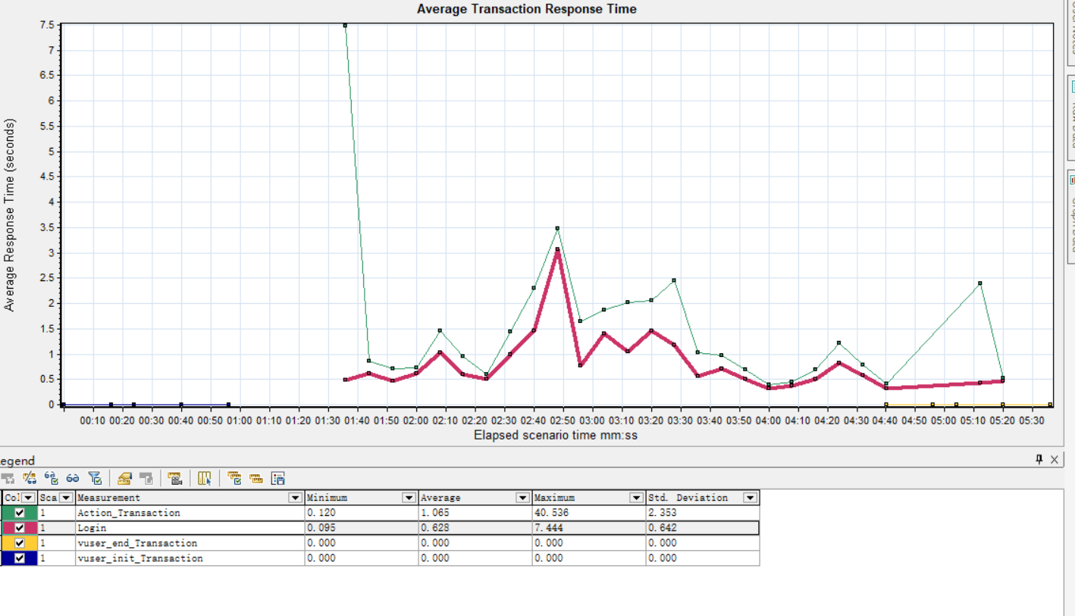Click the Login maximum value 7.444
Image resolution: width=1075 pixels, height=616 pixels.
click(547, 528)
